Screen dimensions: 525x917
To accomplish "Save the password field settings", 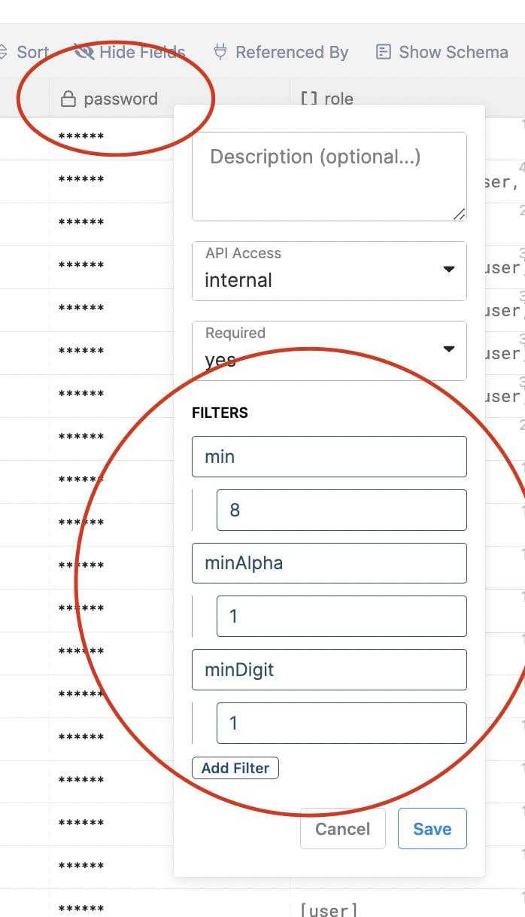I will pos(432,829).
